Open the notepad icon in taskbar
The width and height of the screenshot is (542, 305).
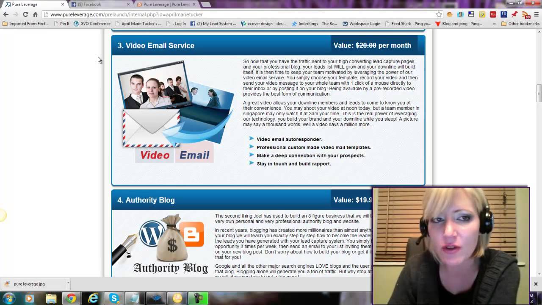click(135, 299)
